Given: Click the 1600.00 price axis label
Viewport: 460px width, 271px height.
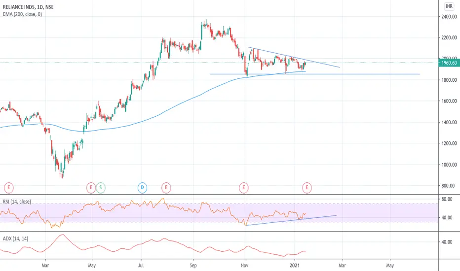Looking at the screenshot, I should tap(449, 101).
